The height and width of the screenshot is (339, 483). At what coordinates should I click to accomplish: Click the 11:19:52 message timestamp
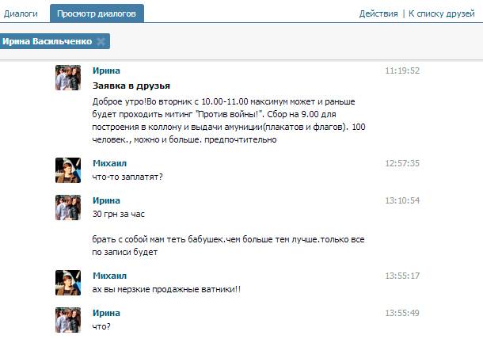point(402,70)
